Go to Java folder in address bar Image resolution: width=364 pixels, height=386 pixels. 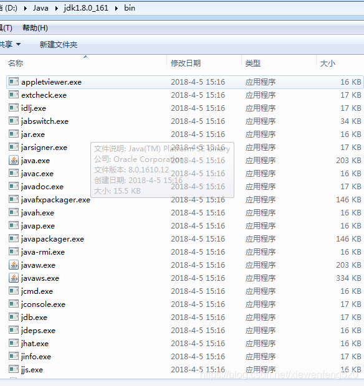coord(41,8)
